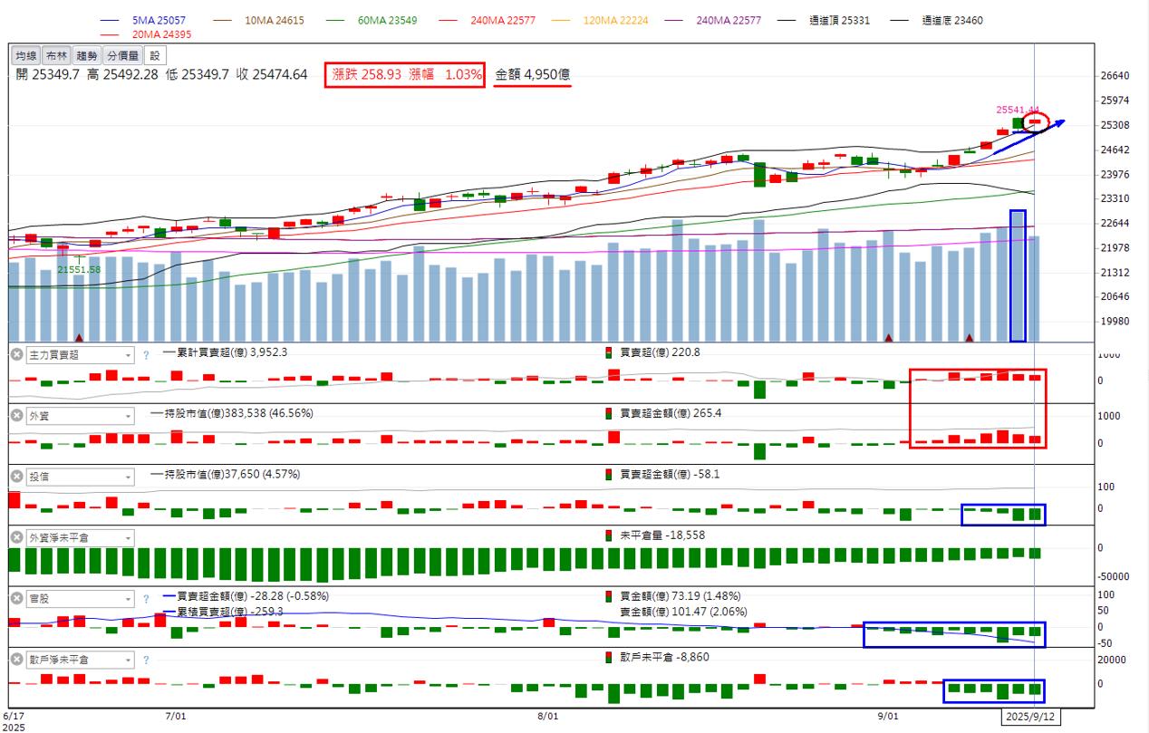This screenshot has width=1149, height=733.
Task: Remove the 主力買賣超 indicator panel
Action: (x=16, y=355)
